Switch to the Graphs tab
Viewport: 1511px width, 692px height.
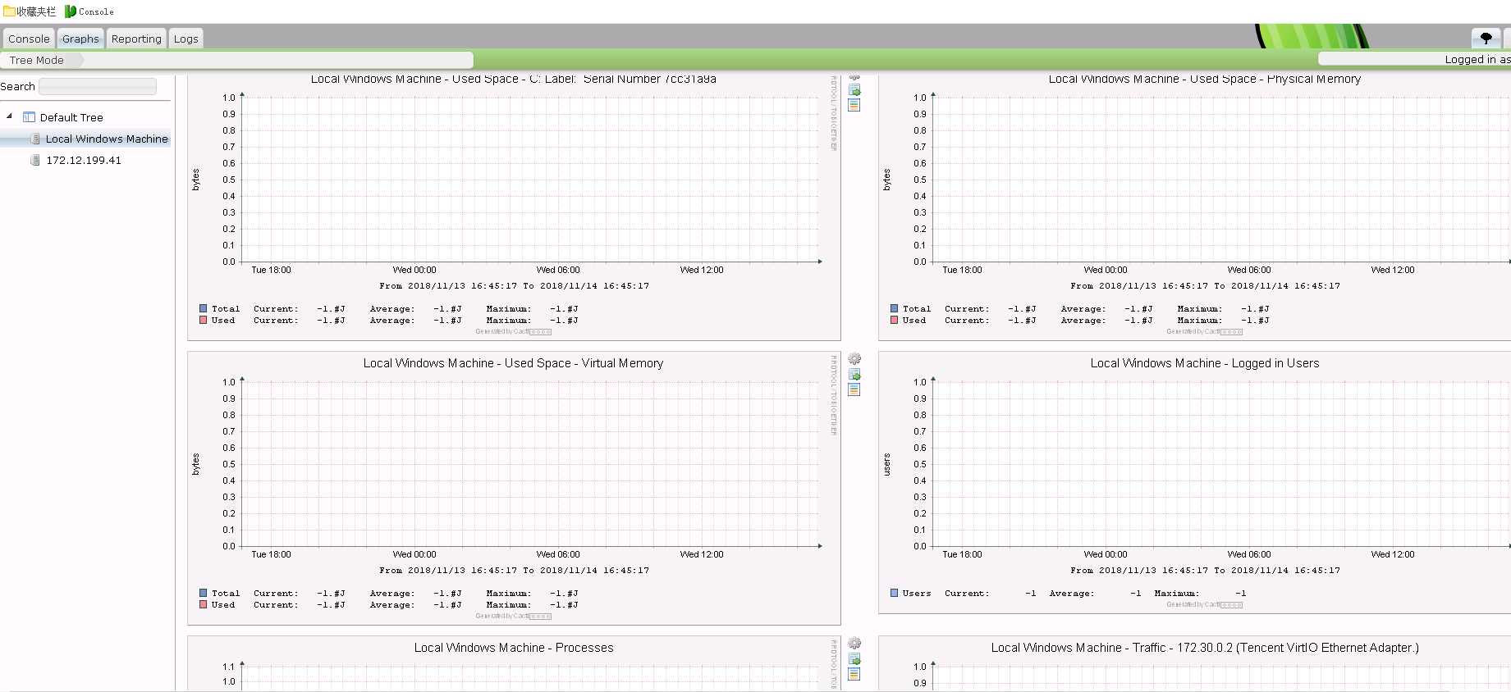coord(80,39)
